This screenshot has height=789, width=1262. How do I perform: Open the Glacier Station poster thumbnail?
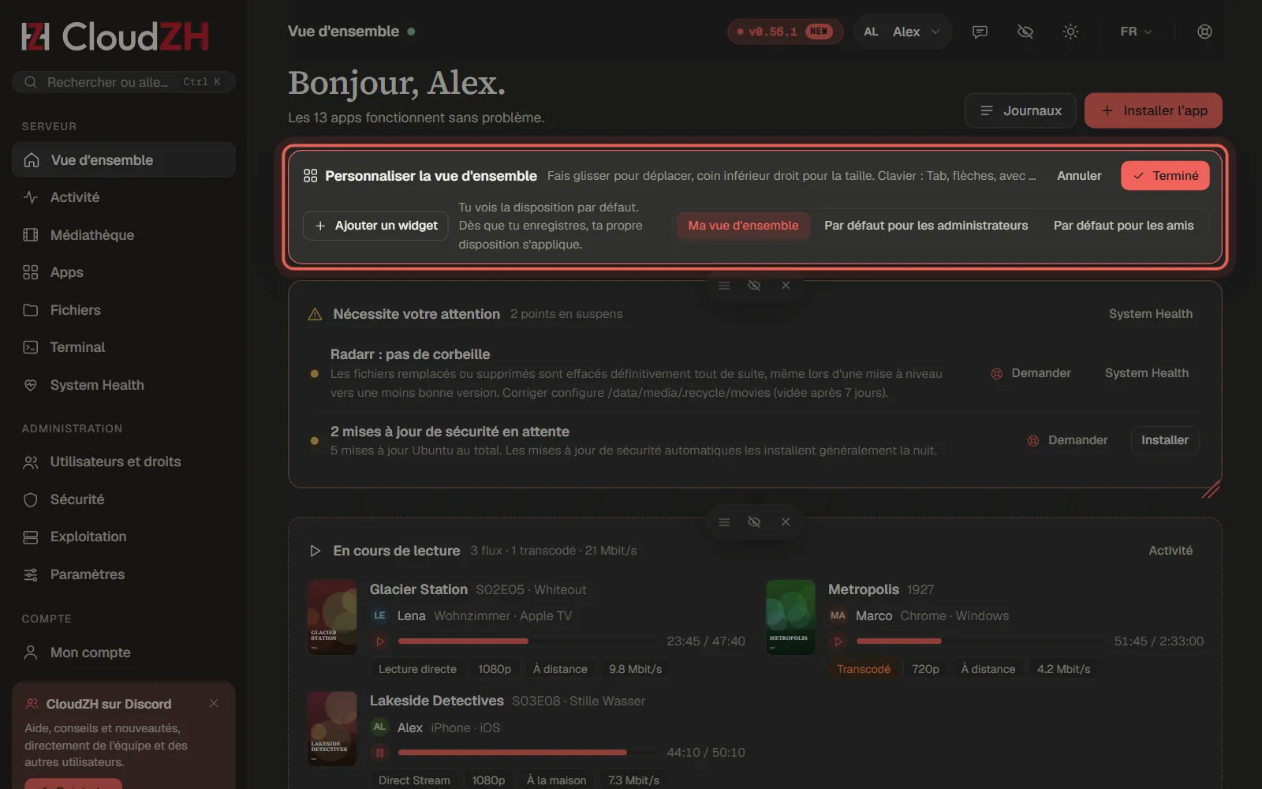[x=332, y=617]
